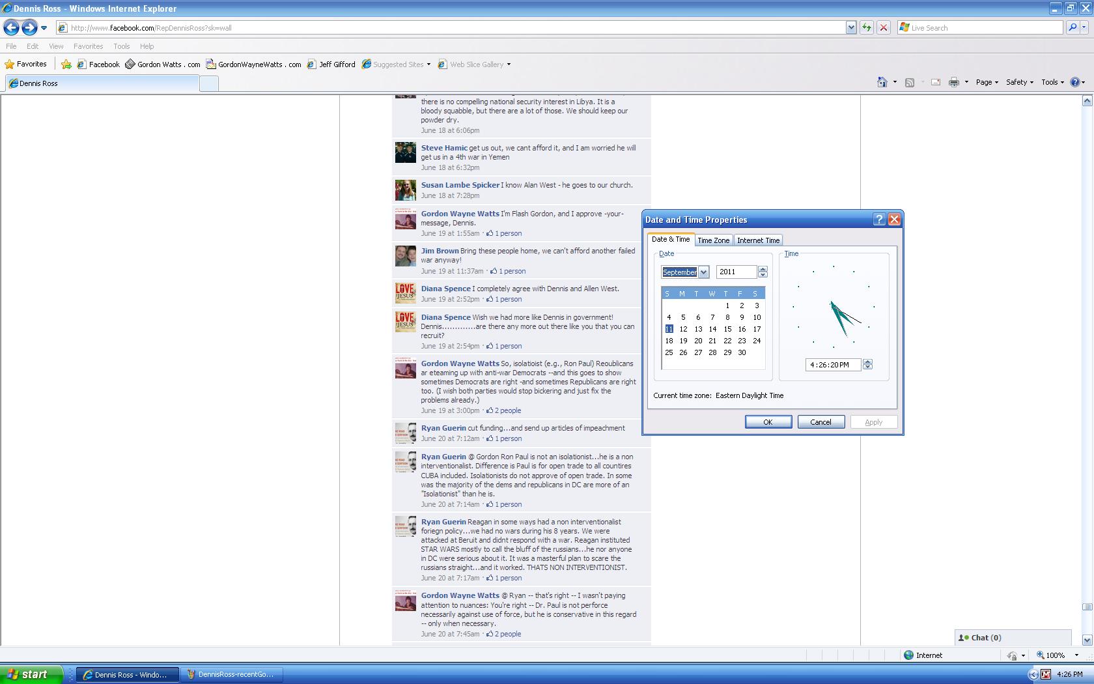The height and width of the screenshot is (684, 1094).
Task: Switch to the Time Zone tab
Action: (714, 240)
